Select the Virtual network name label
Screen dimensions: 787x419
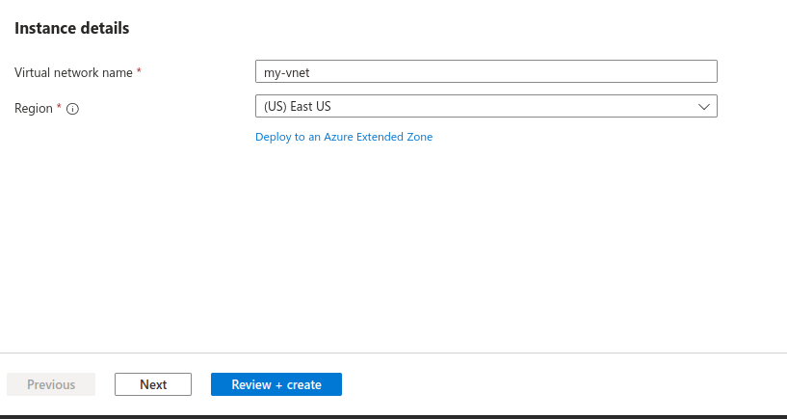(x=73, y=72)
